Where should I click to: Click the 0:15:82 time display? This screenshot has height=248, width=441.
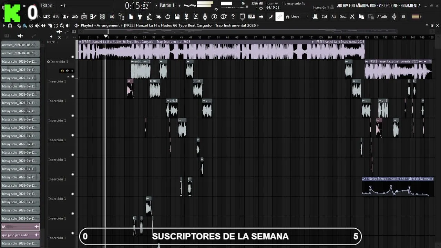click(x=136, y=6)
